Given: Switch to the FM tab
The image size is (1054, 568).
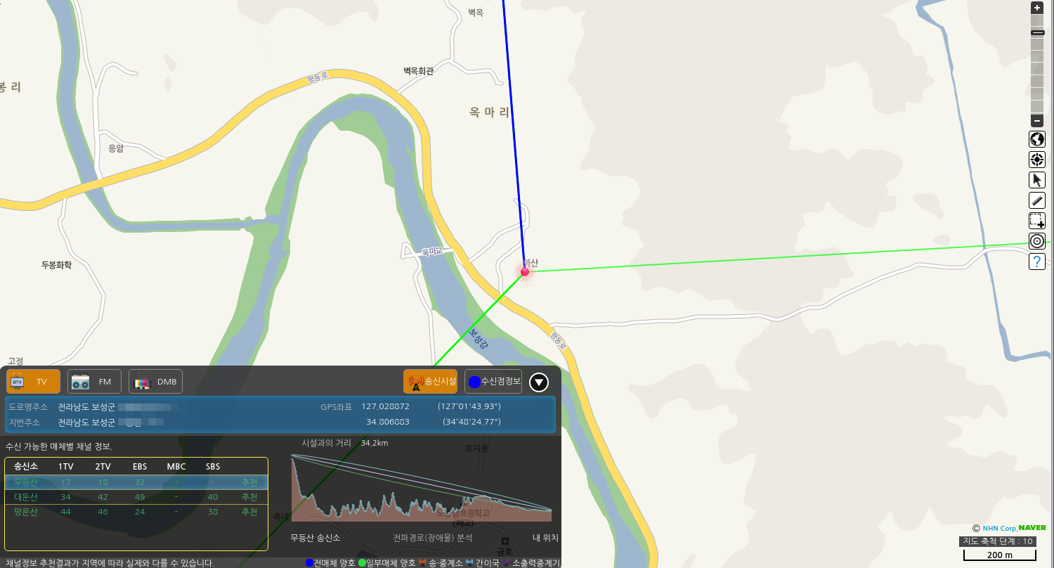Looking at the screenshot, I should pyautogui.click(x=94, y=382).
